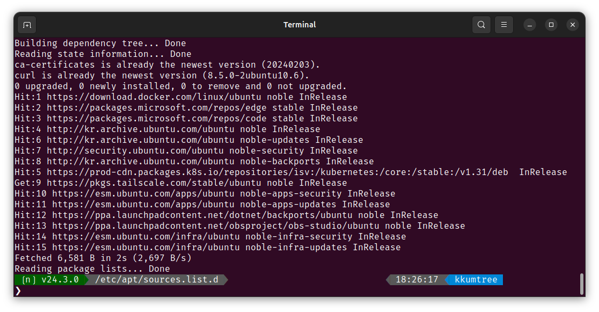Click the obs-studio launchpad PPA URL

(216, 226)
